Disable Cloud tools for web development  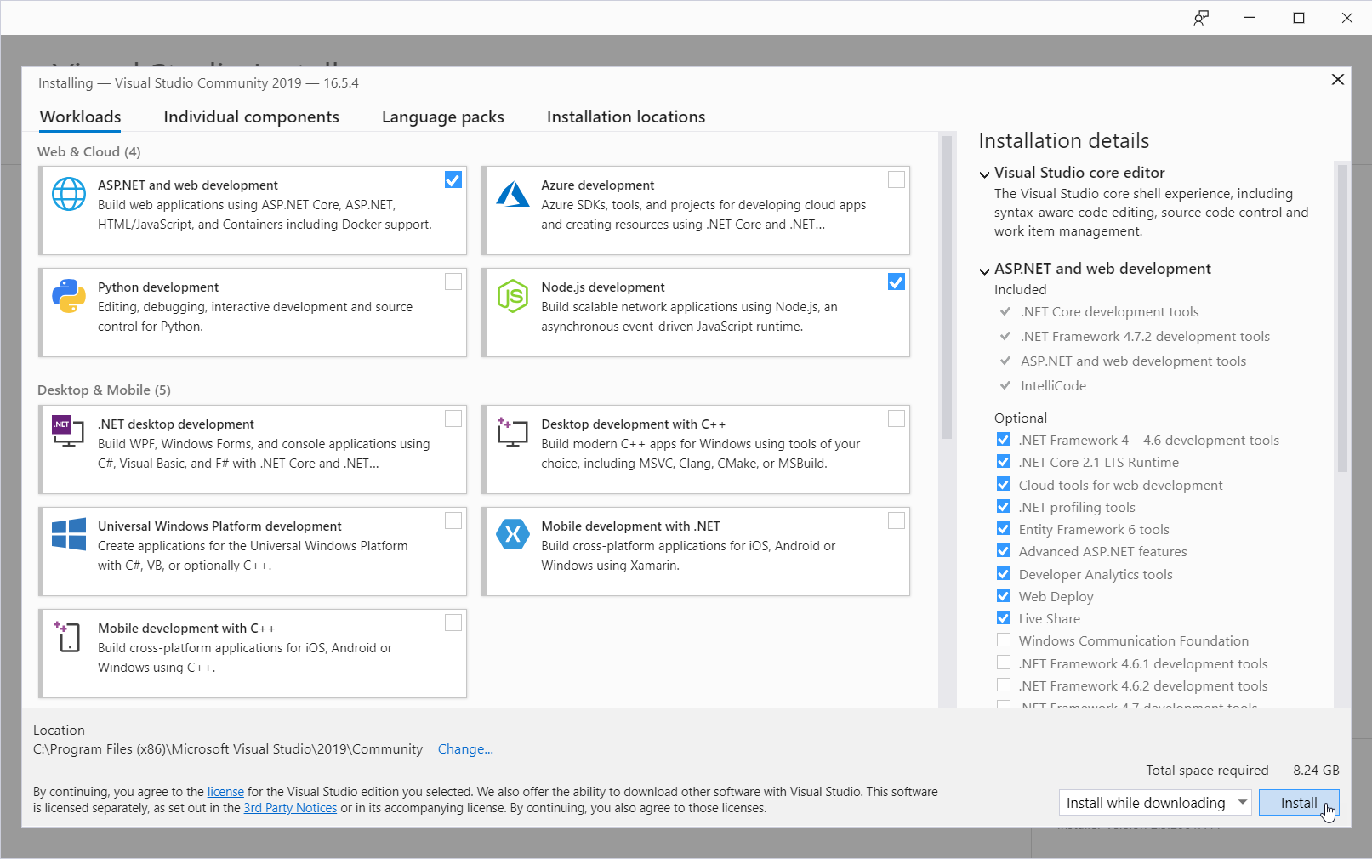pyautogui.click(x=1004, y=485)
